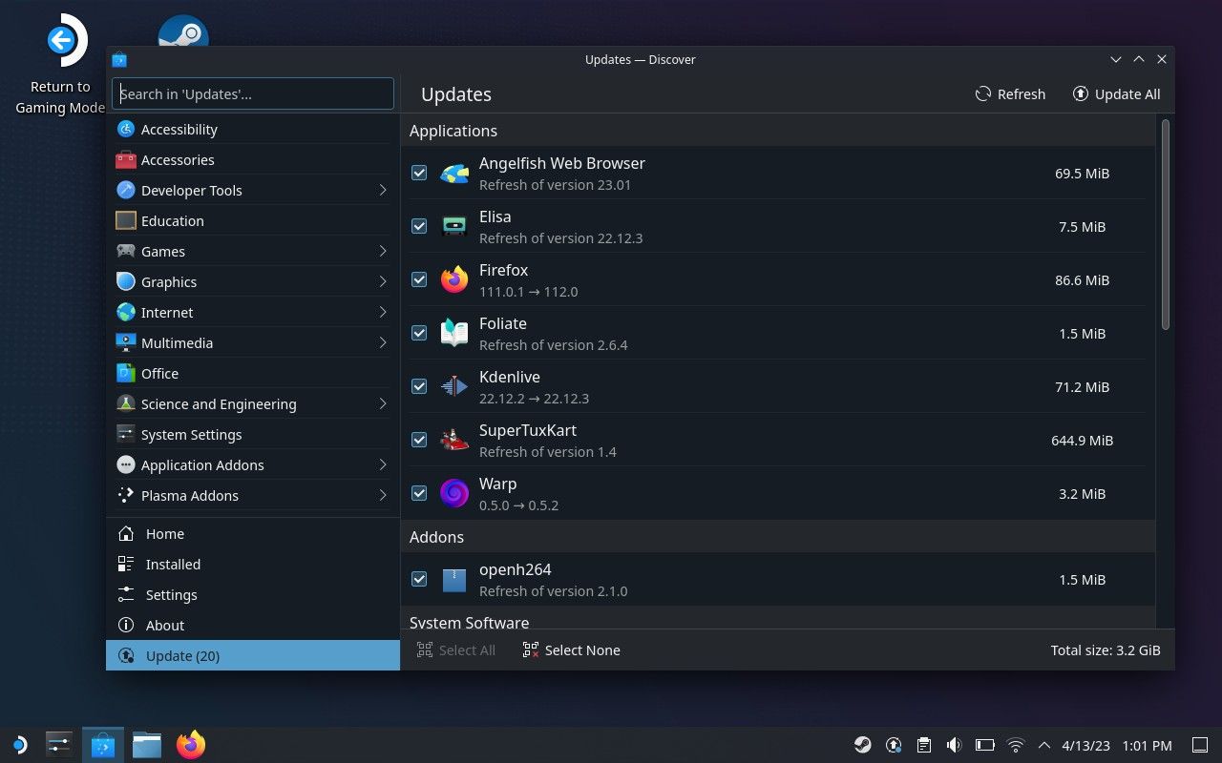Click the Wi-Fi network tray icon
This screenshot has width=1222, height=763.
coord(1016,745)
